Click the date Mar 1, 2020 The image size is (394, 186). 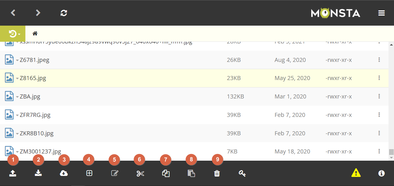click(x=290, y=97)
